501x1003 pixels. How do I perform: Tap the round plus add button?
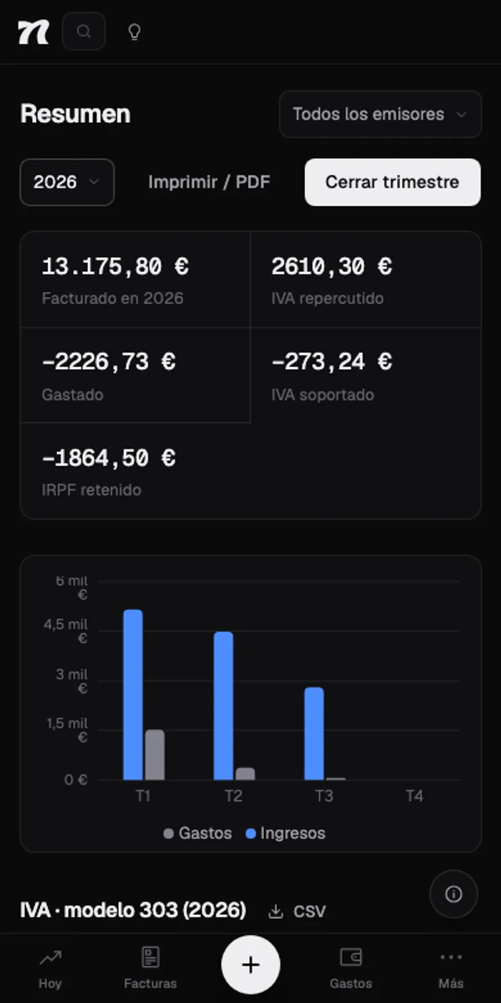[251, 964]
